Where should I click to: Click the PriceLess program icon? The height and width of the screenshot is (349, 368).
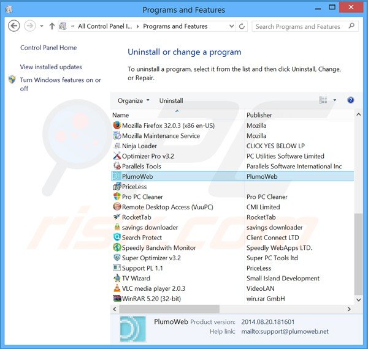pos(117,186)
